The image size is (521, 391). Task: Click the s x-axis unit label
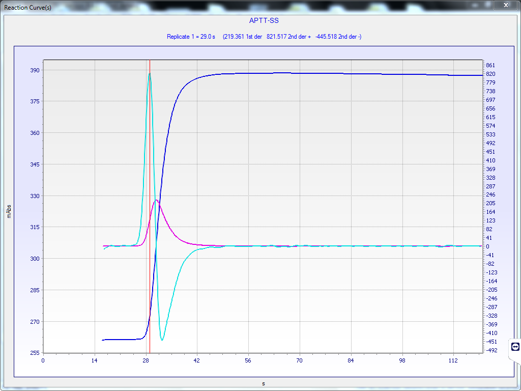click(263, 383)
